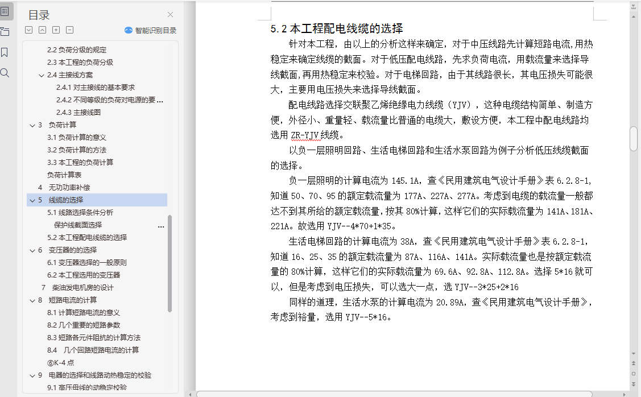Jump to 5.2 本工程配电线缆的选择 in outline
Viewport: 641px width, 397px height.
click(87, 238)
